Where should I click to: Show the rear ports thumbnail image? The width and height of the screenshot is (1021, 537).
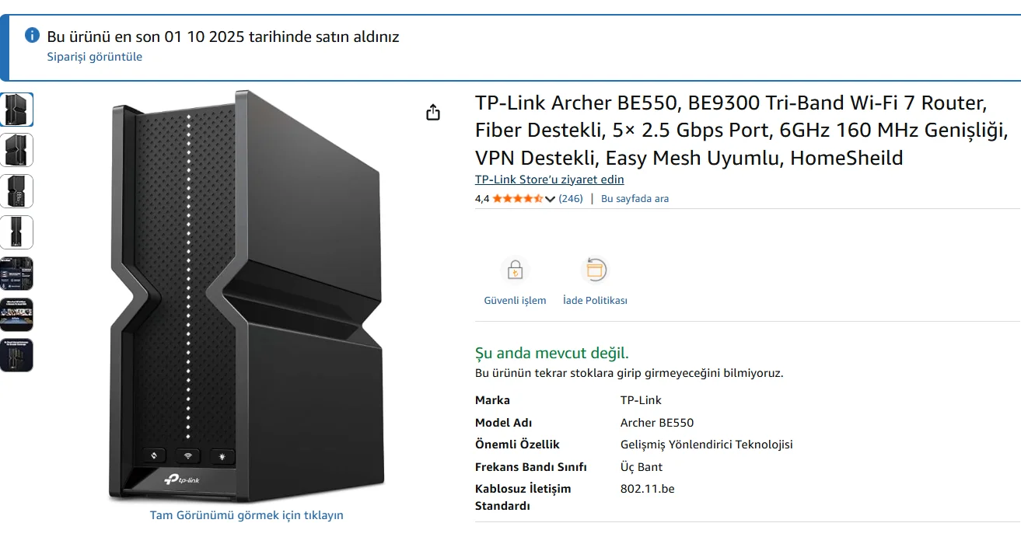(x=16, y=191)
